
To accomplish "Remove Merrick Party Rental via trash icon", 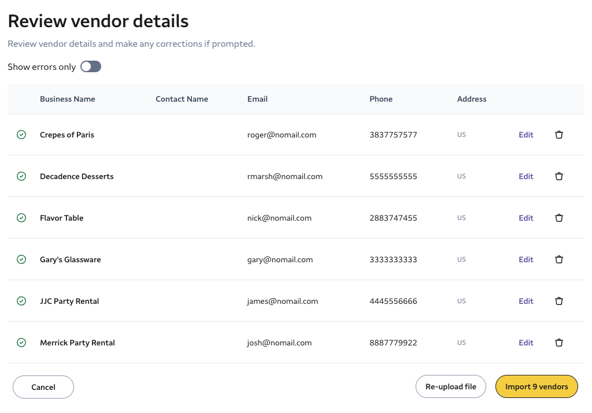I will [x=558, y=343].
